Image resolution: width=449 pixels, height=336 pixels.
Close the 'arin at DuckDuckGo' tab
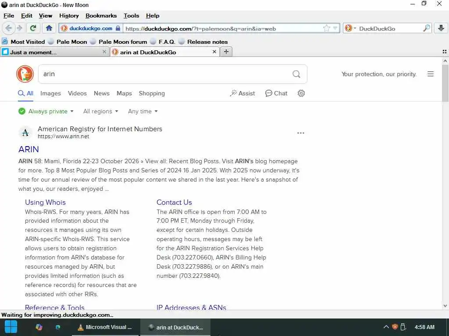tap(214, 52)
